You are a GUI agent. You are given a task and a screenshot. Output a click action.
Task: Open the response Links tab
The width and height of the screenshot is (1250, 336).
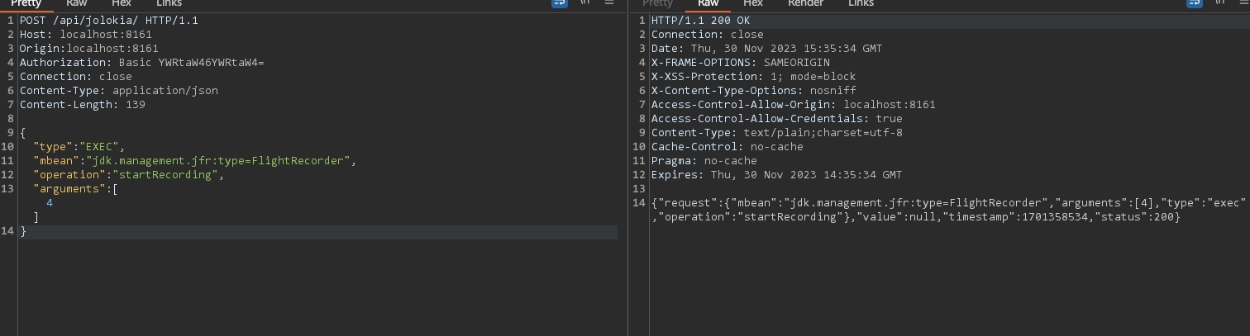pos(861,3)
